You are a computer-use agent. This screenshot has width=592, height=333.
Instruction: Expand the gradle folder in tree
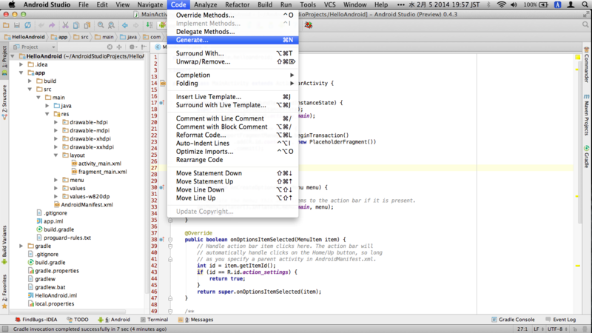tap(21, 246)
